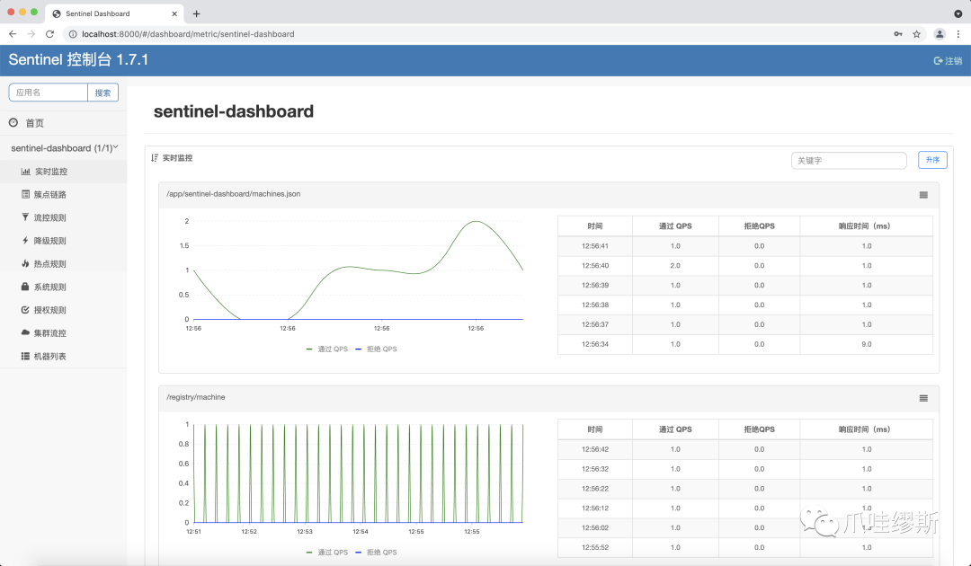The width and height of the screenshot is (971, 566).
Task: Click the 搜索 search button
Action: [102, 93]
